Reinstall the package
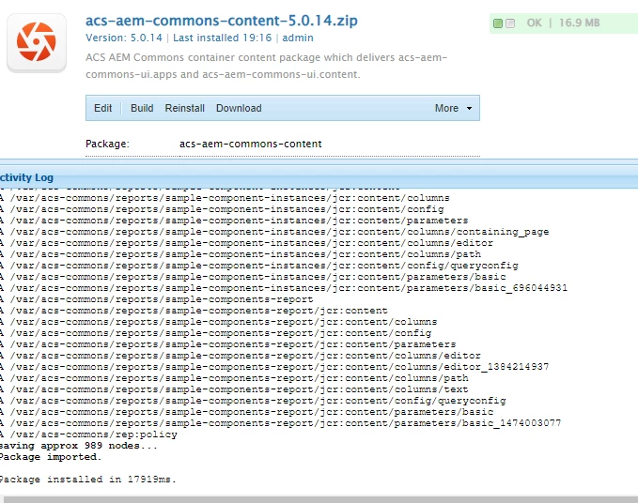Image resolution: width=638 pixels, height=503 pixels. point(185,108)
